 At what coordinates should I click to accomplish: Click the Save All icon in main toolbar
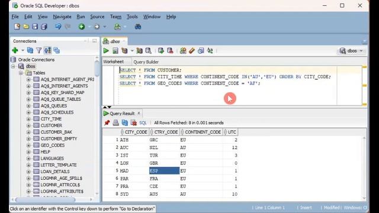point(44,27)
